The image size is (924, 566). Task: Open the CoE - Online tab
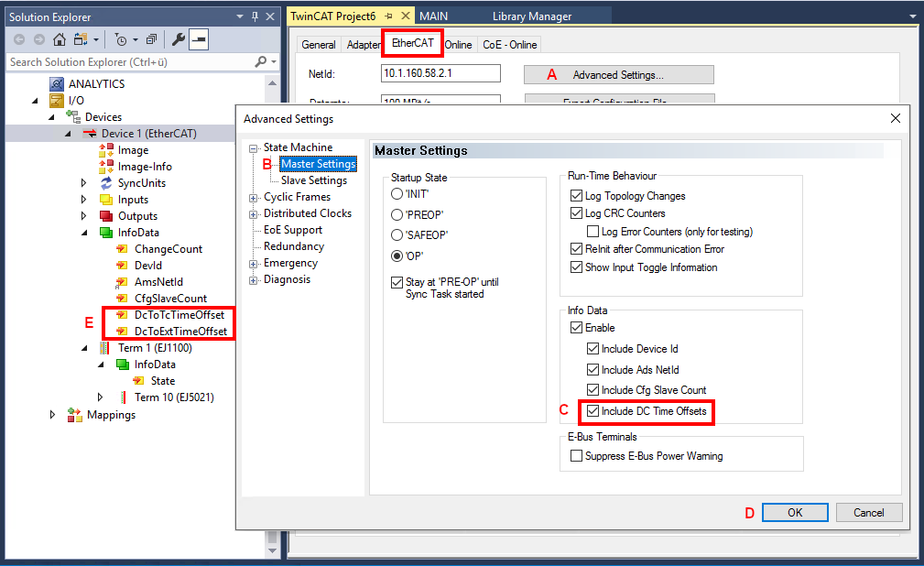pos(510,45)
